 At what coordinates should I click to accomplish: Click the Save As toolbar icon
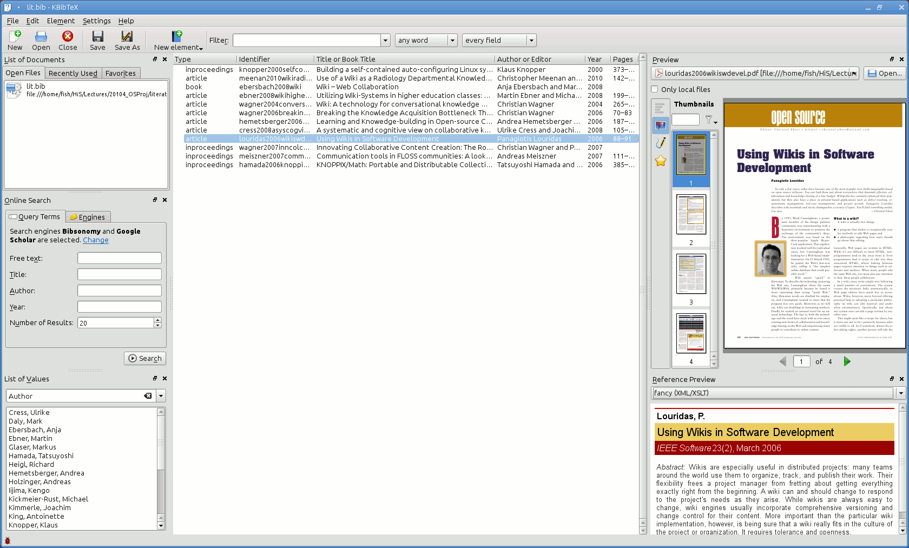click(127, 41)
